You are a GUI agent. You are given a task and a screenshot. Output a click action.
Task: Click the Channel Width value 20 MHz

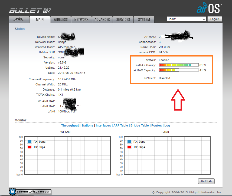tap(63, 84)
